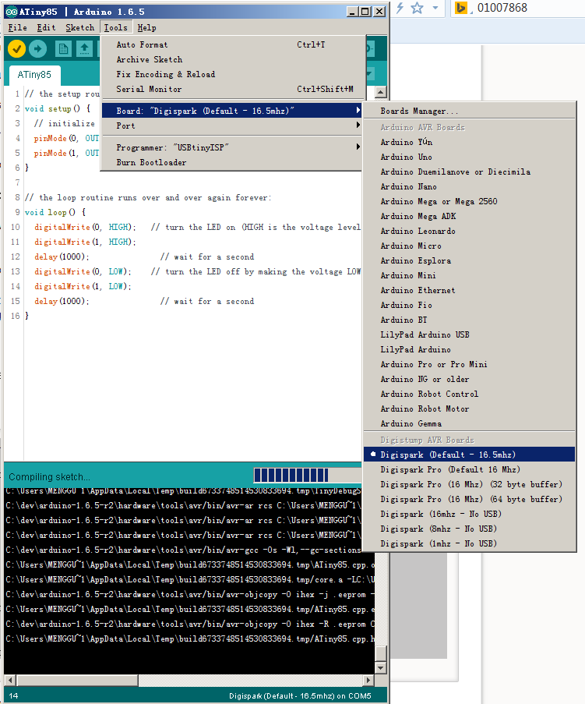Choose Arduino Robot Control
This screenshot has width=585, height=704.
point(469,394)
